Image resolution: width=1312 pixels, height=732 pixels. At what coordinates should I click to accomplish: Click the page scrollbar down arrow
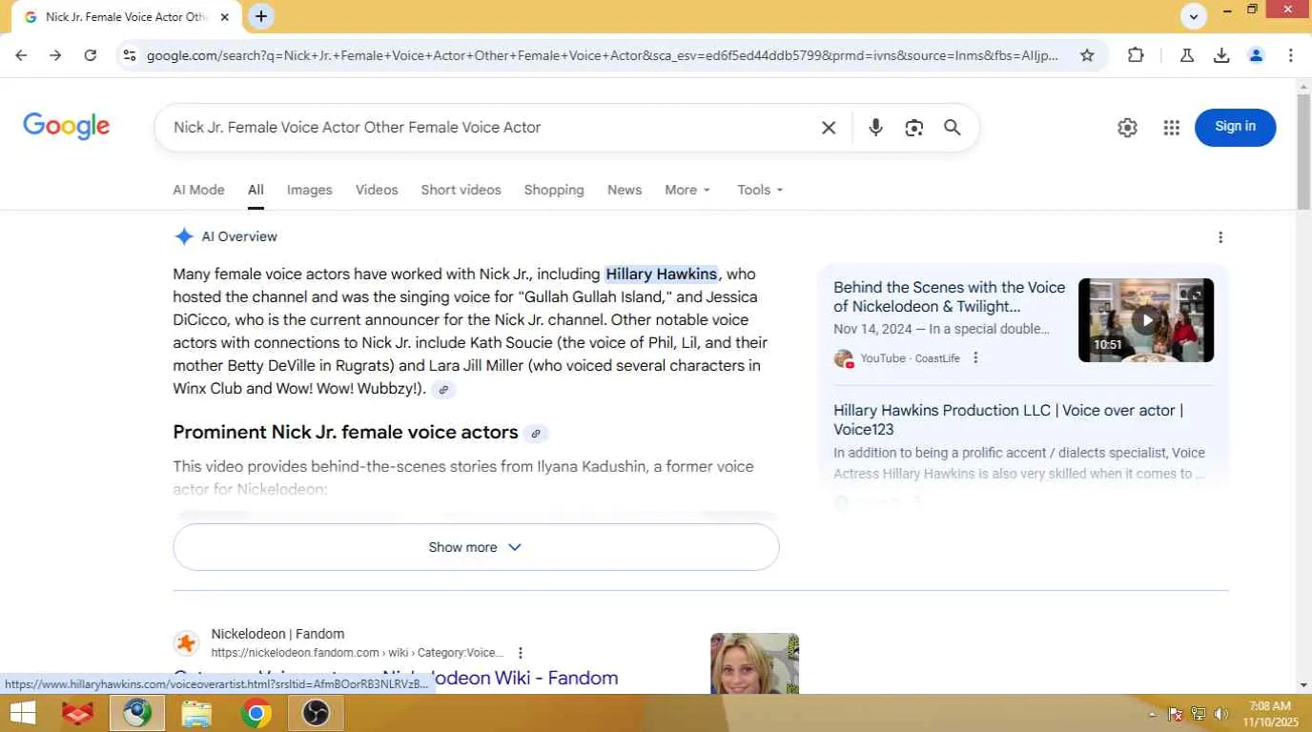tap(1303, 685)
